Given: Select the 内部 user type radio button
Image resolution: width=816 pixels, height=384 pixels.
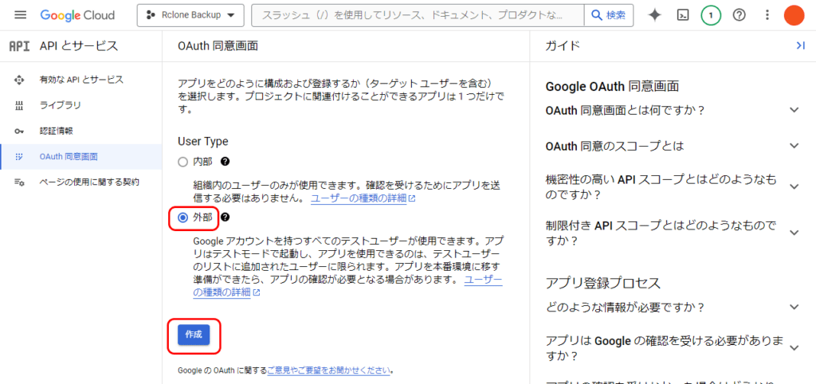Looking at the screenshot, I should pos(182,162).
